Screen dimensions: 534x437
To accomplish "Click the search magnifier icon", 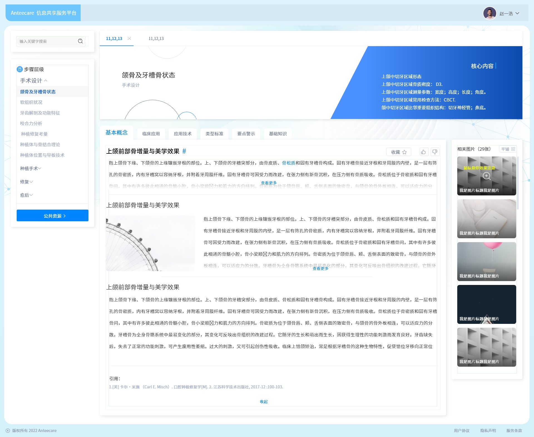I will click(80, 41).
